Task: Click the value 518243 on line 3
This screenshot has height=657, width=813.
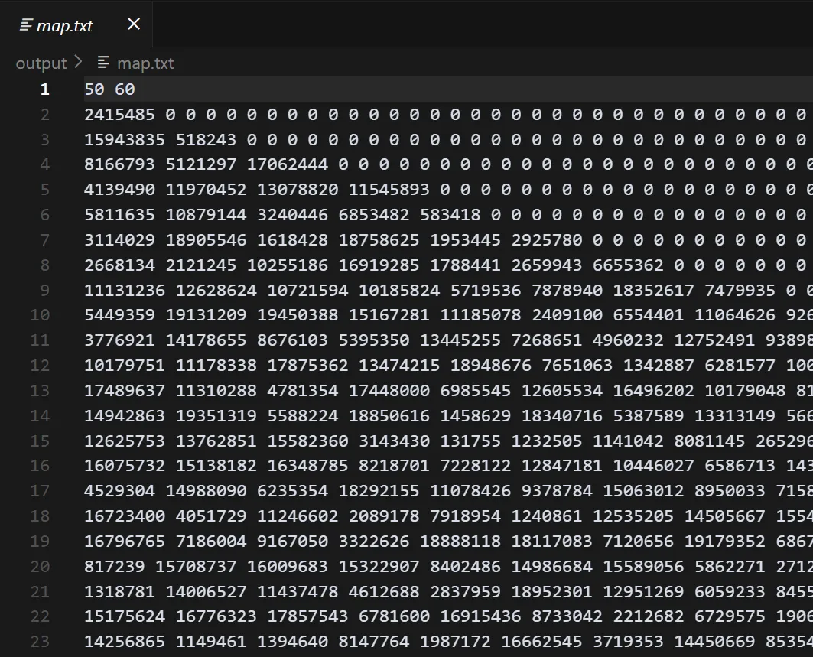Action: [206, 140]
